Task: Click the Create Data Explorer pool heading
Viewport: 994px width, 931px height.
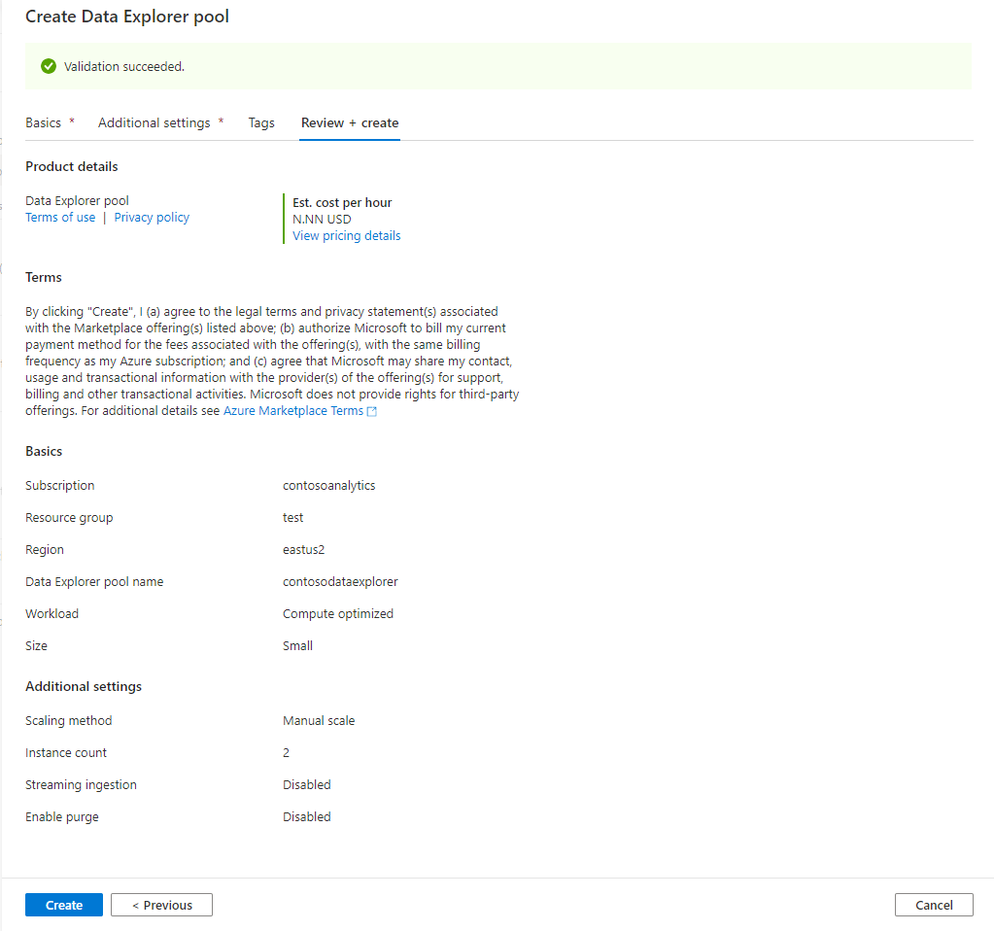Action: (126, 17)
